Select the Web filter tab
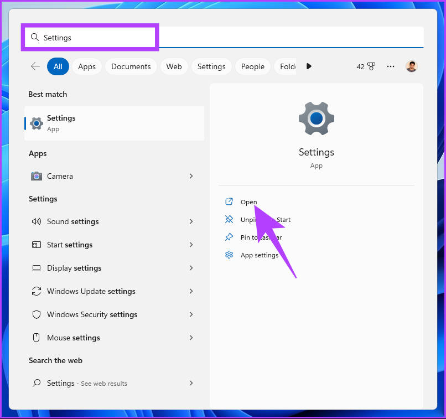The image size is (446, 419). (174, 66)
